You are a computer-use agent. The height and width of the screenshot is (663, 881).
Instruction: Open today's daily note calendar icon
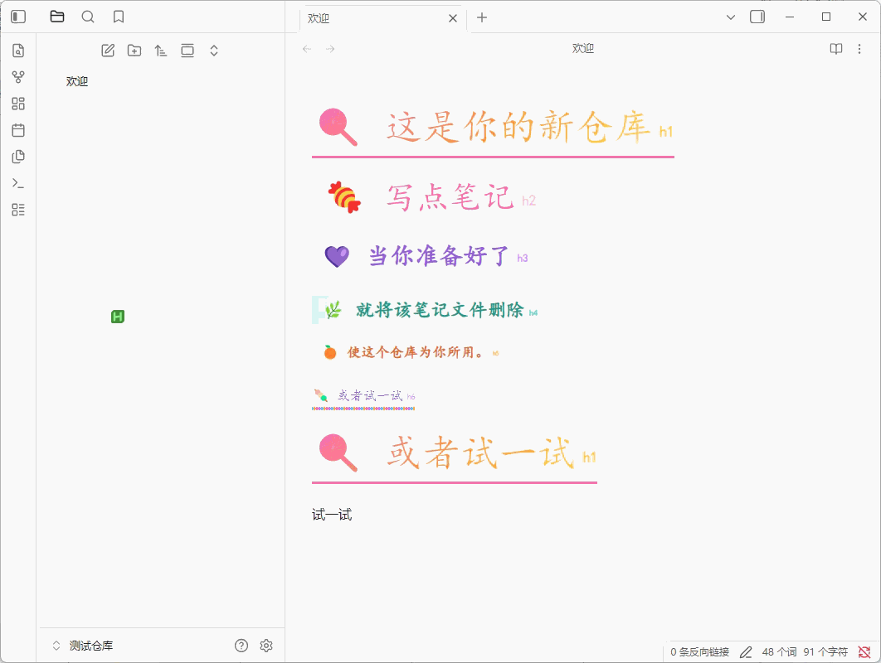tap(18, 130)
